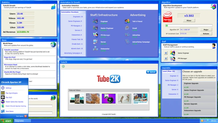
Task: Open Settings gear in start menu
Action: [x=3, y=88]
